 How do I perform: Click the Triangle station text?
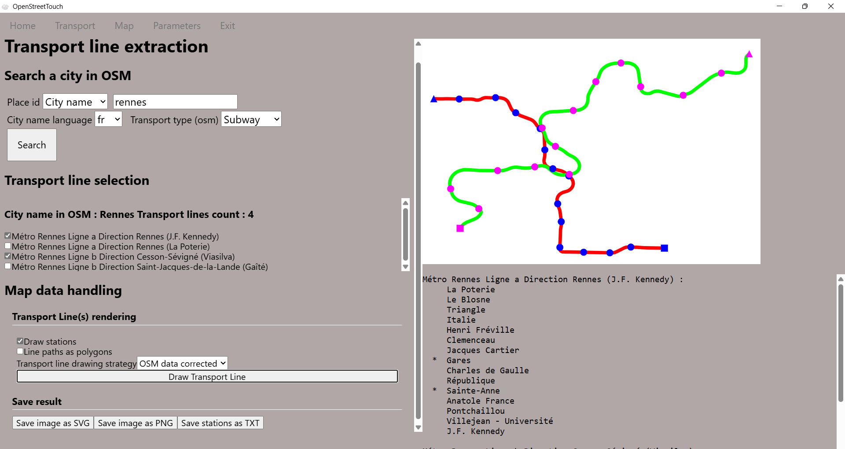point(466,310)
